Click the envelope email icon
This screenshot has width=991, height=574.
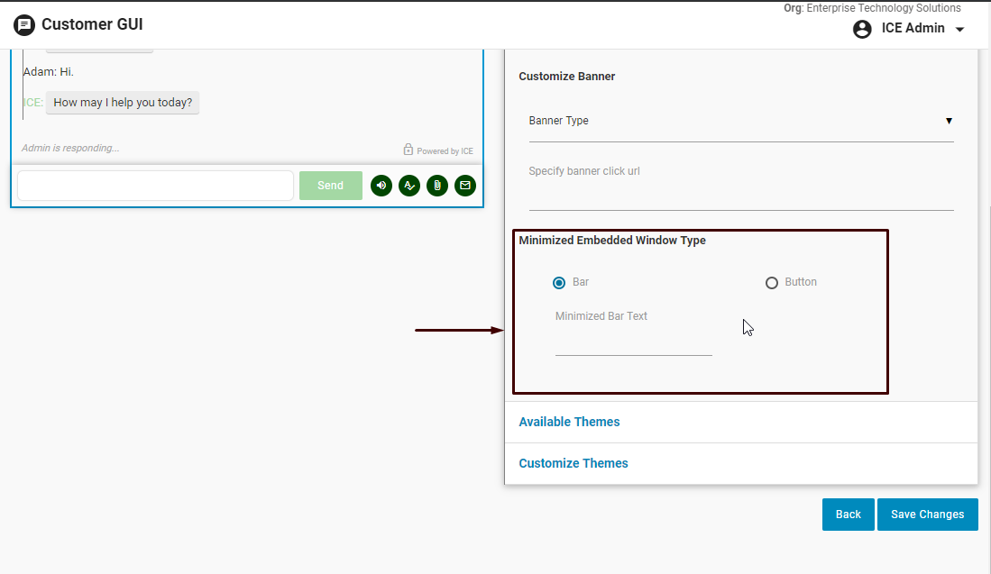point(465,186)
